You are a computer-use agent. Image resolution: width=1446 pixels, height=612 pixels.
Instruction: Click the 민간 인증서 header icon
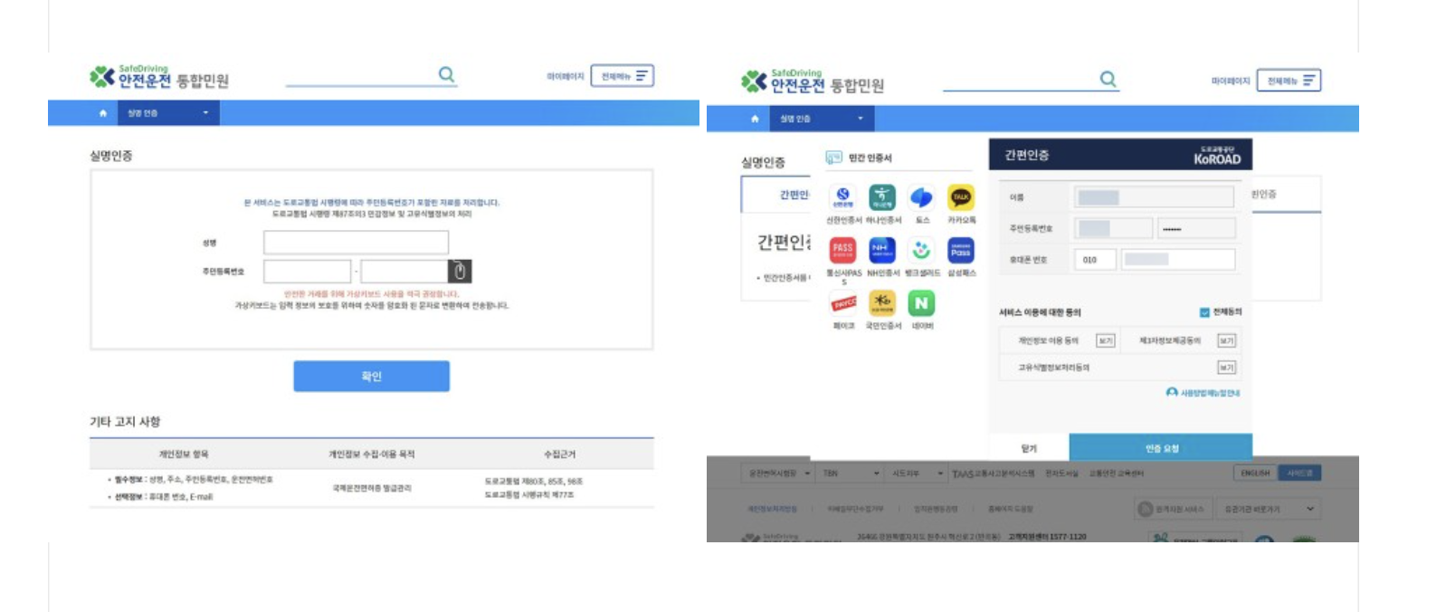coord(833,158)
